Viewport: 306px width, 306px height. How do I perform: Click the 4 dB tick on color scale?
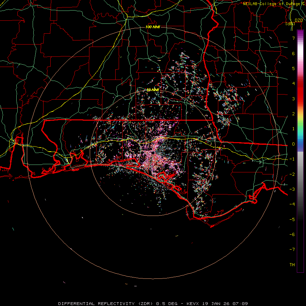[x=293, y=84]
